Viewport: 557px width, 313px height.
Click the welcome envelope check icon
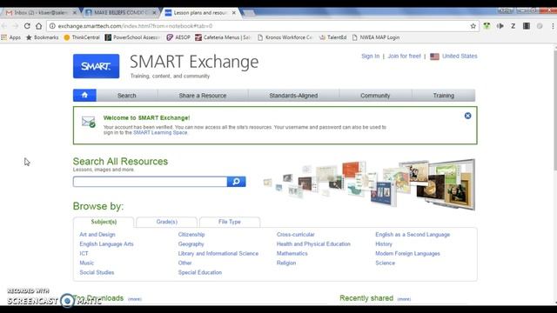tap(89, 122)
